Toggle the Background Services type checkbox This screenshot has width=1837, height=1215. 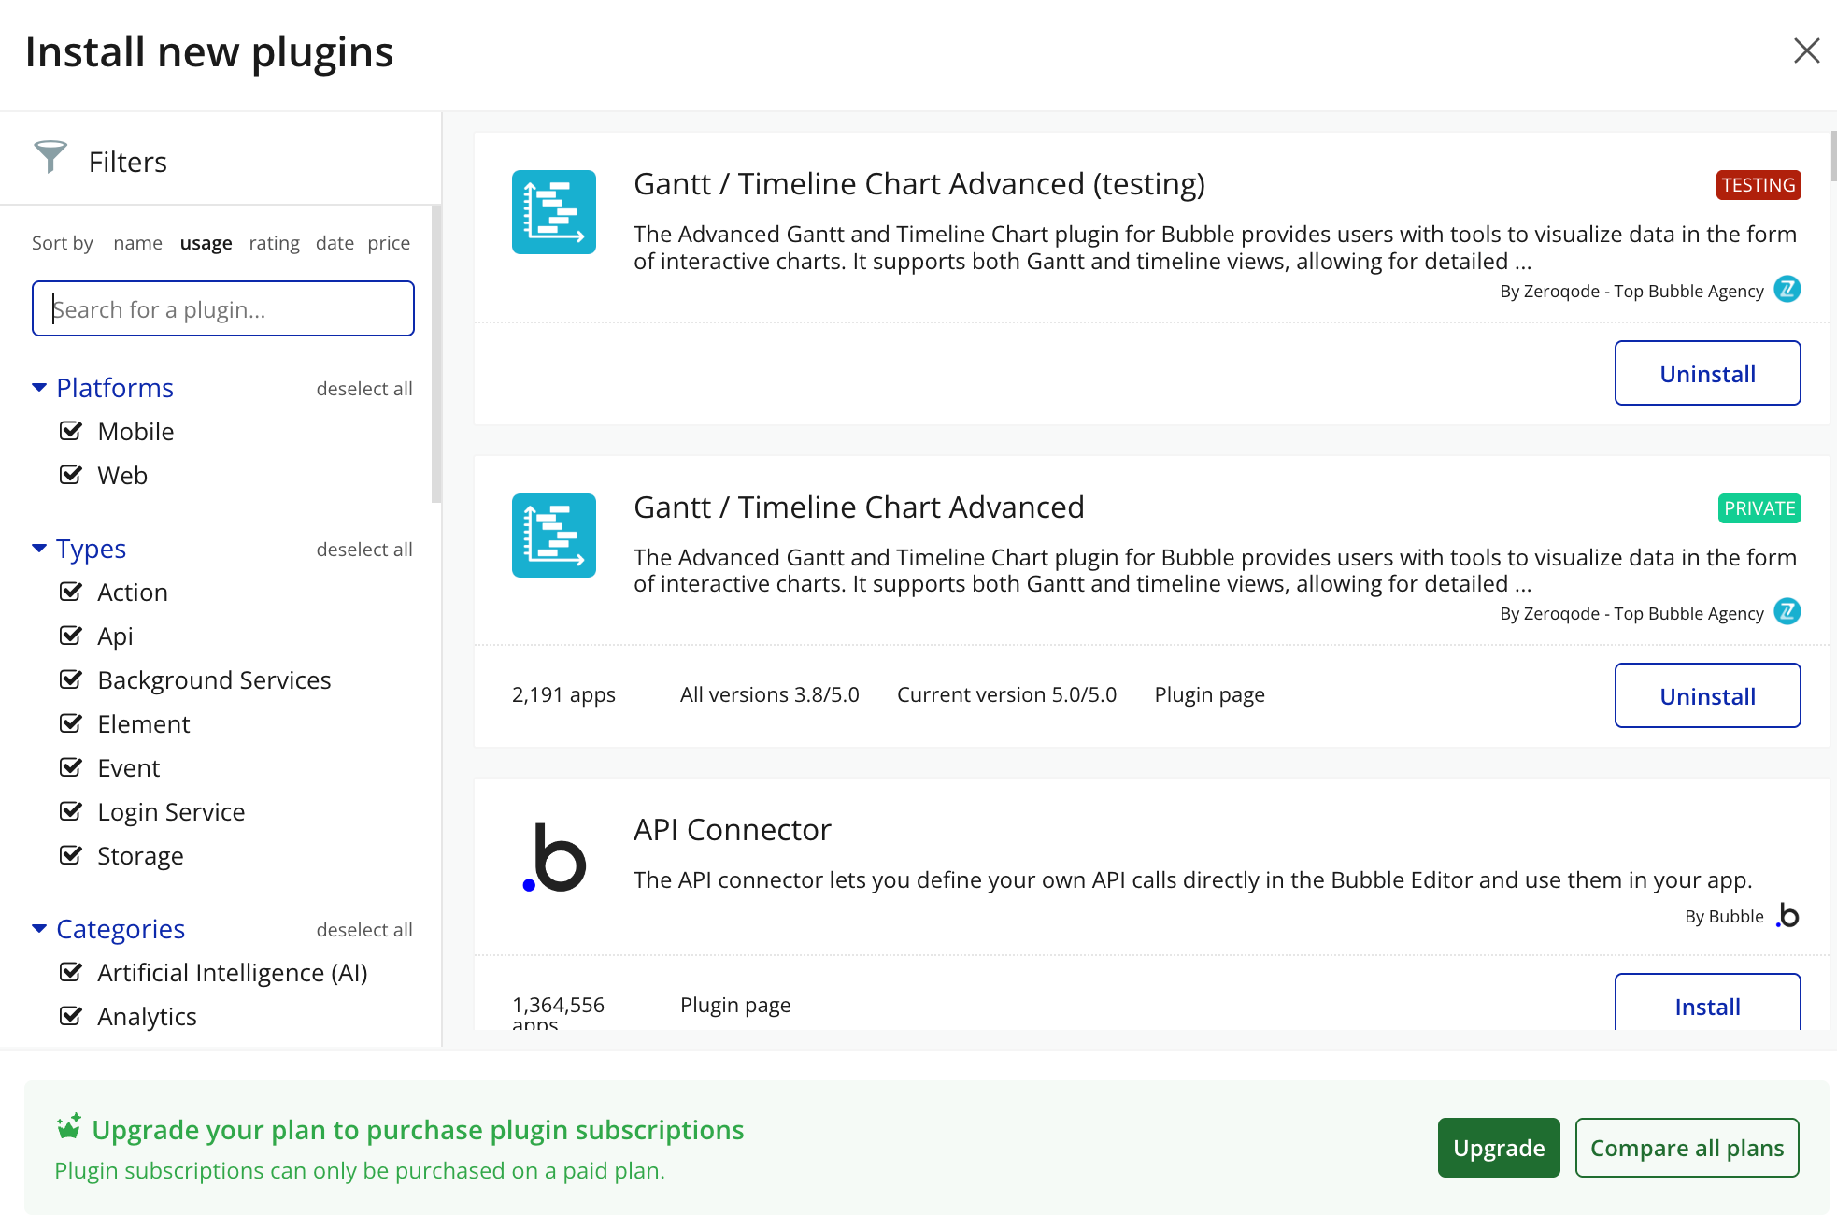pos(71,679)
